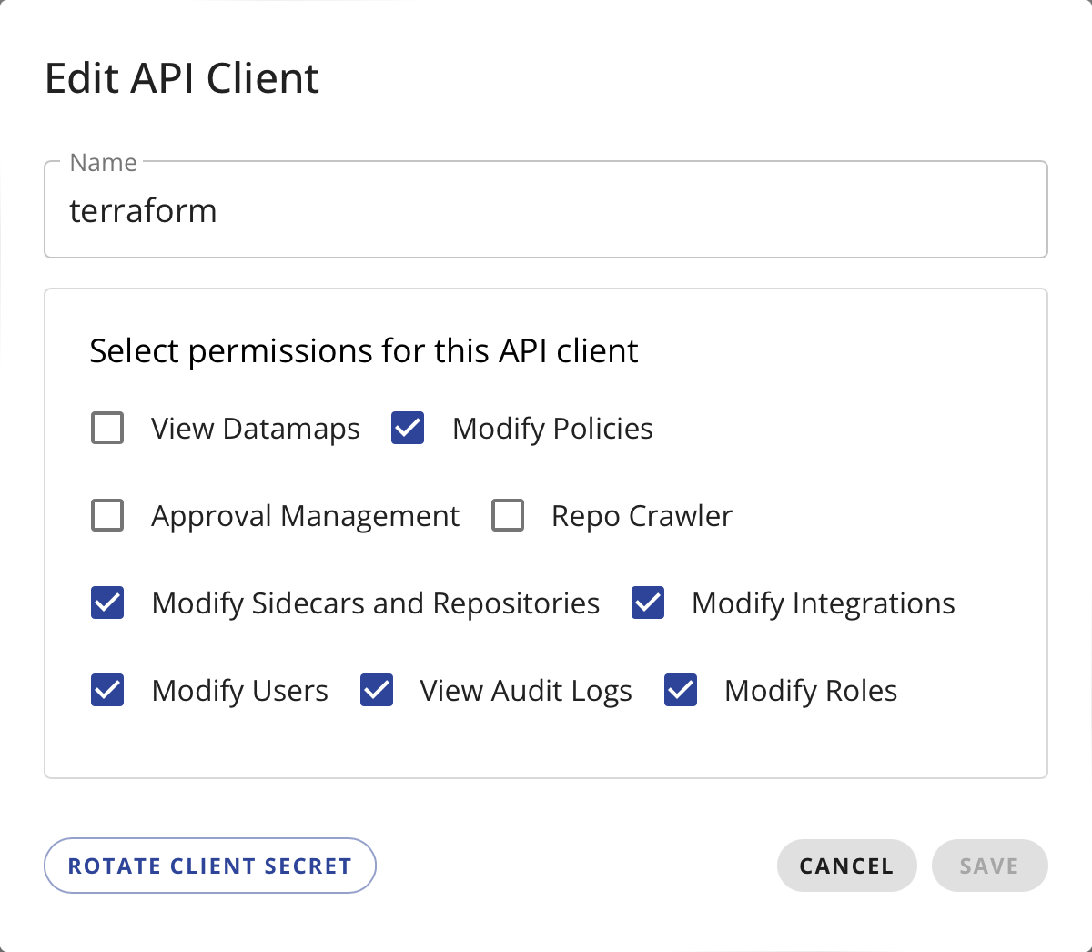Click the Save button
The width and height of the screenshot is (1092, 952).
pyautogui.click(x=989, y=866)
